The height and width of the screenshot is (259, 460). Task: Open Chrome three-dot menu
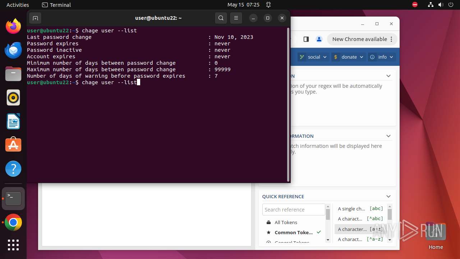392,39
